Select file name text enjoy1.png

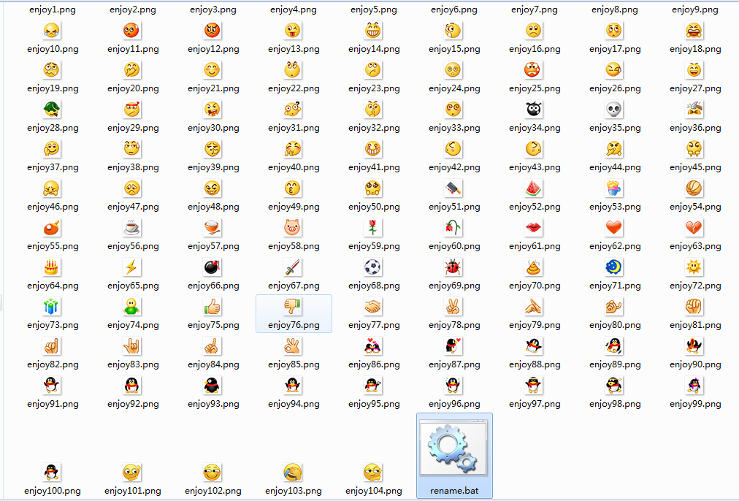[53, 9]
